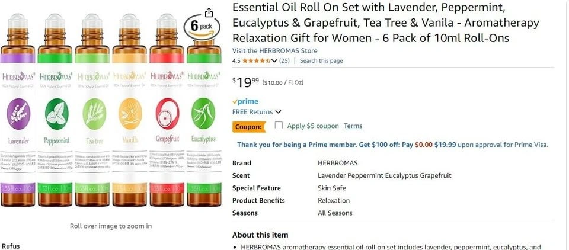Click the product title text

coord(386,23)
